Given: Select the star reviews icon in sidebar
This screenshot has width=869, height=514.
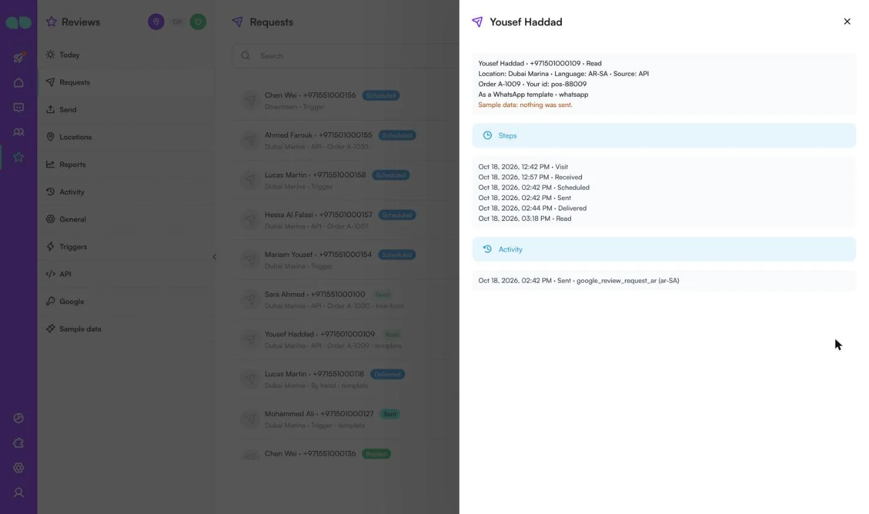Looking at the screenshot, I should 18,157.
